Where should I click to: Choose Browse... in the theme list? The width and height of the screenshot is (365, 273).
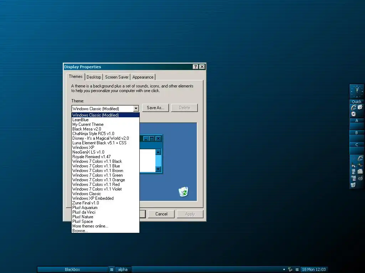click(106, 231)
